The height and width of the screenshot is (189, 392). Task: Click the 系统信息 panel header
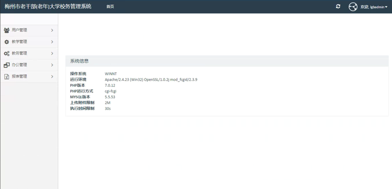pos(227,61)
